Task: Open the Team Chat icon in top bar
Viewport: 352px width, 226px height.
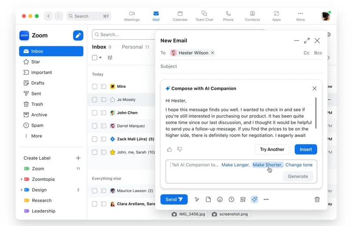Action: click(204, 16)
